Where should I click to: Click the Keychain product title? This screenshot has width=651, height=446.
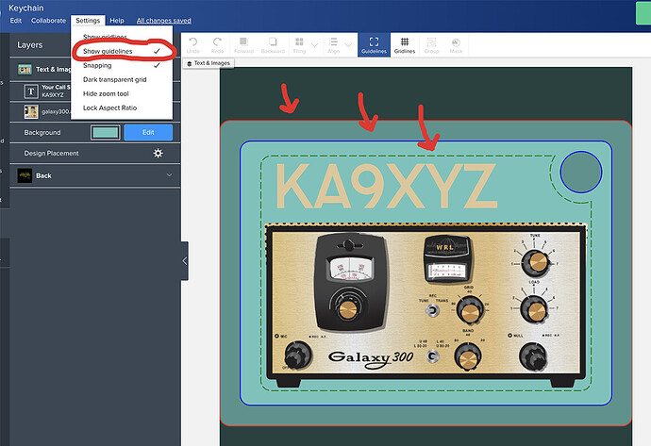coord(26,8)
